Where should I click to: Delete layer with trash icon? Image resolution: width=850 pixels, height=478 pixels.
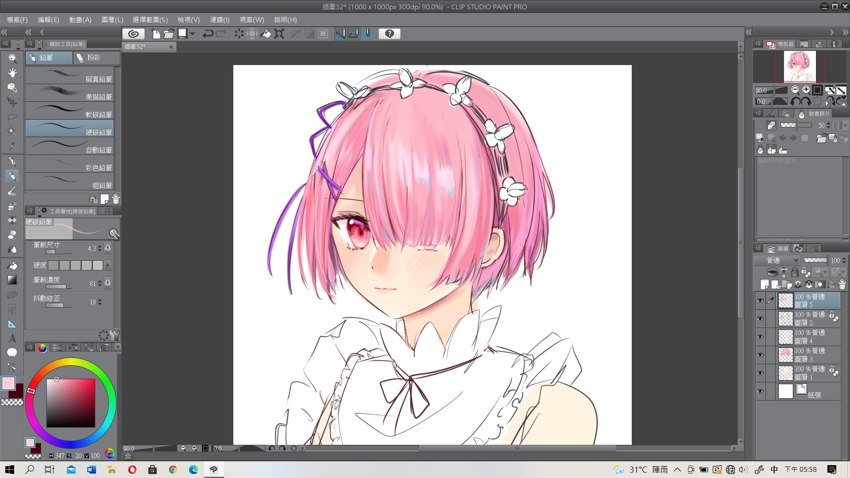(x=842, y=285)
